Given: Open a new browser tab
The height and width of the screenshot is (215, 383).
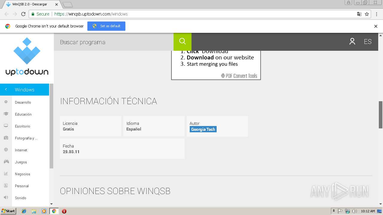Looking at the screenshot, I should coord(67,4).
